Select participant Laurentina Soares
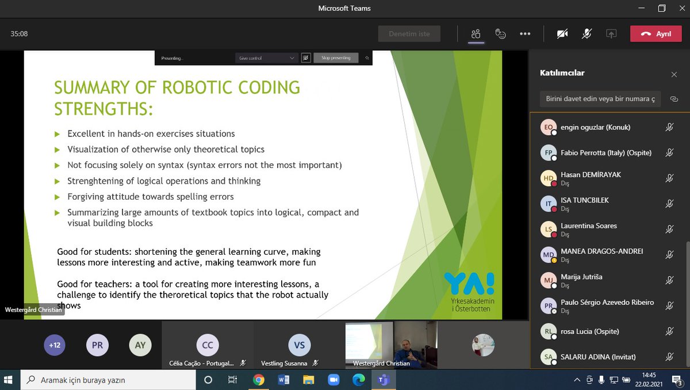The height and width of the screenshot is (390, 690). click(x=607, y=230)
